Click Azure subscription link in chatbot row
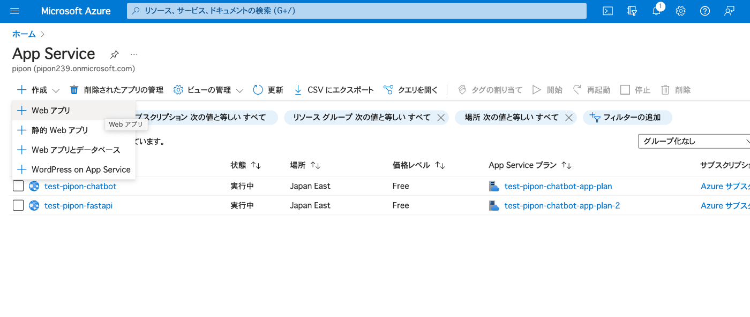750x317 pixels. tap(725, 186)
